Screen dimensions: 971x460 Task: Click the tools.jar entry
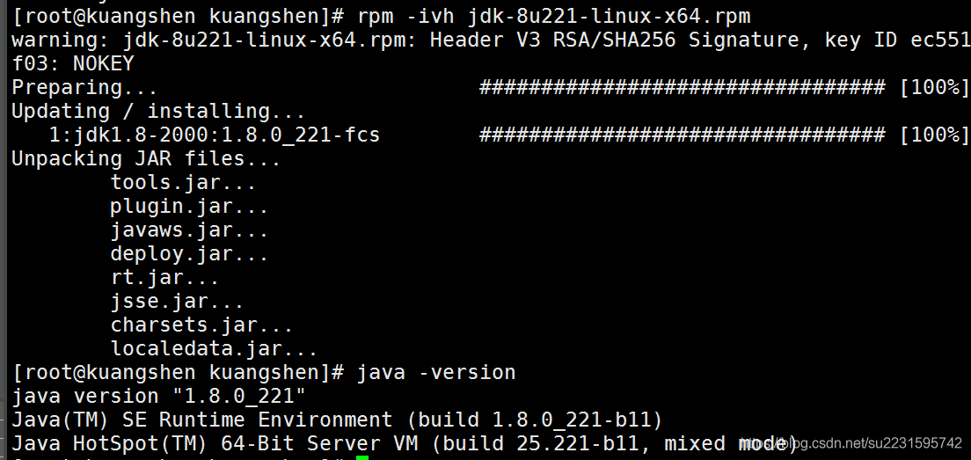tap(183, 182)
